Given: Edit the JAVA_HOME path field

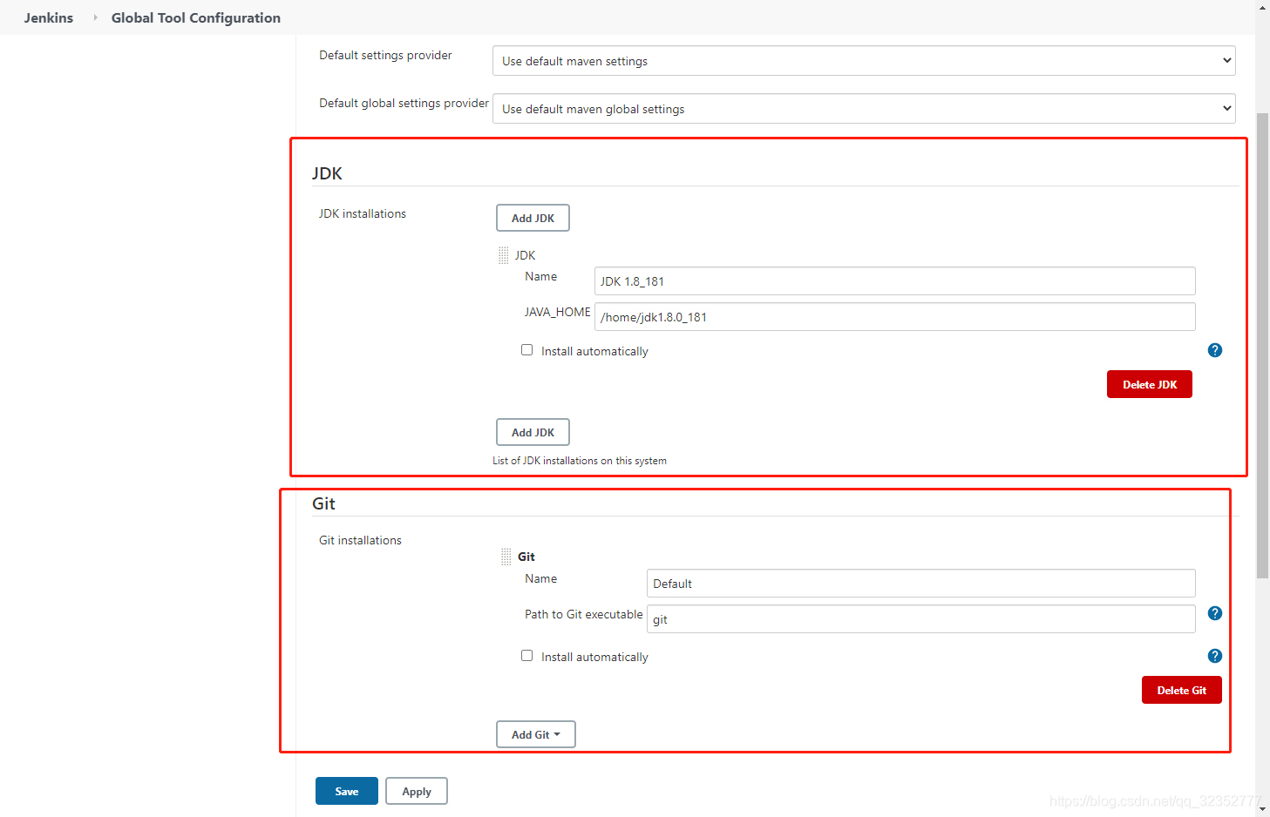Looking at the screenshot, I should [895, 317].
